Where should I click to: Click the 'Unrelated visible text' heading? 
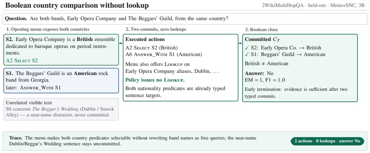tap(29, 103)
